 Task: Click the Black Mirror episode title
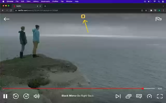coord(78,96)
